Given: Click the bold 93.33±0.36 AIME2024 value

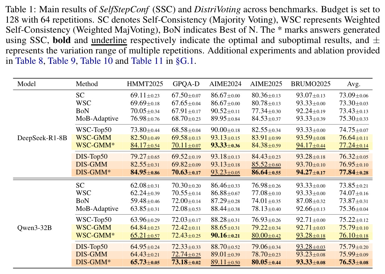Looking at the screenshot, I should point(225,146).
